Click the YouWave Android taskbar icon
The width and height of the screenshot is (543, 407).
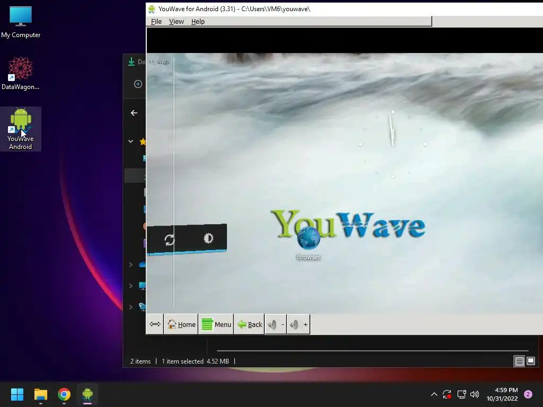(87, 394)
